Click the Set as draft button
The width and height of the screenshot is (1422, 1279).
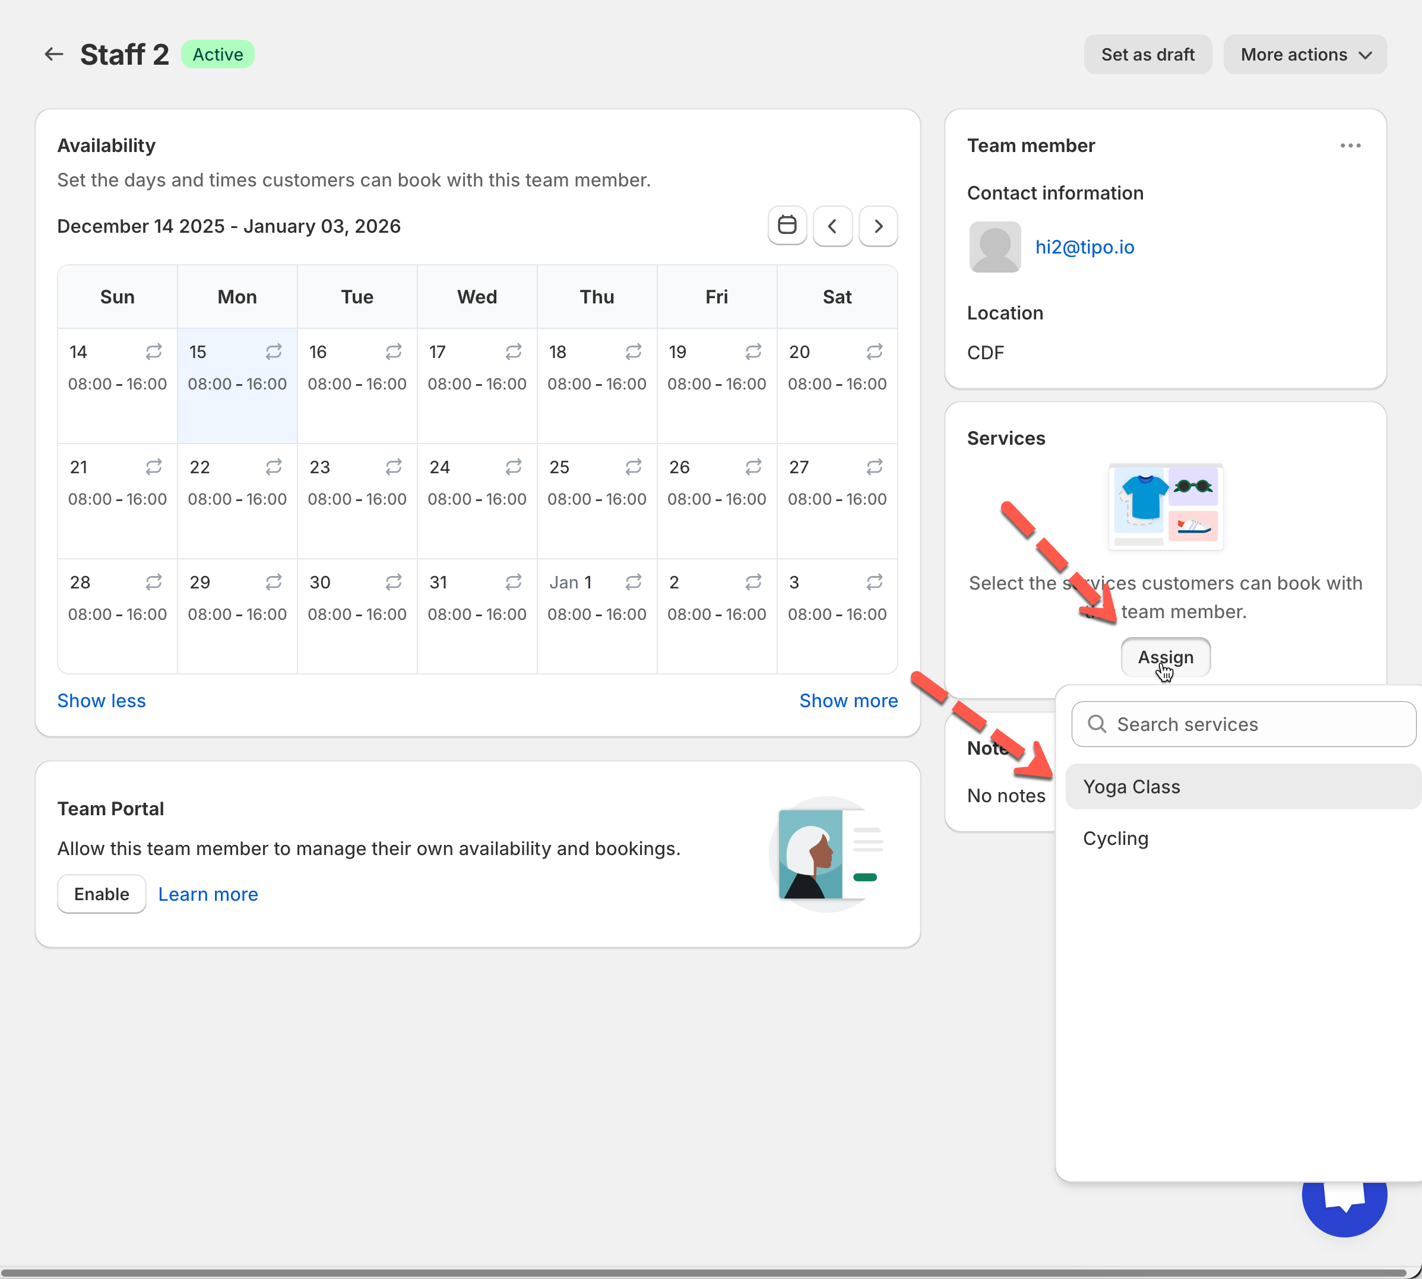(1147, 54)
